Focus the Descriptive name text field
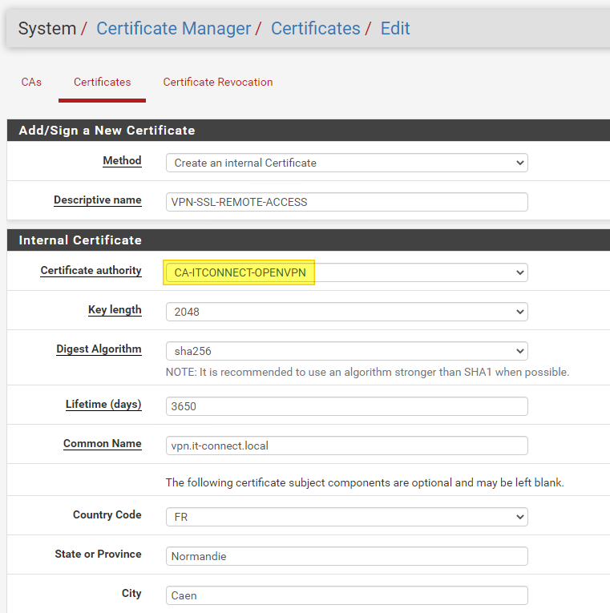This screenshot has height=613, width=610. pos(346,202)
